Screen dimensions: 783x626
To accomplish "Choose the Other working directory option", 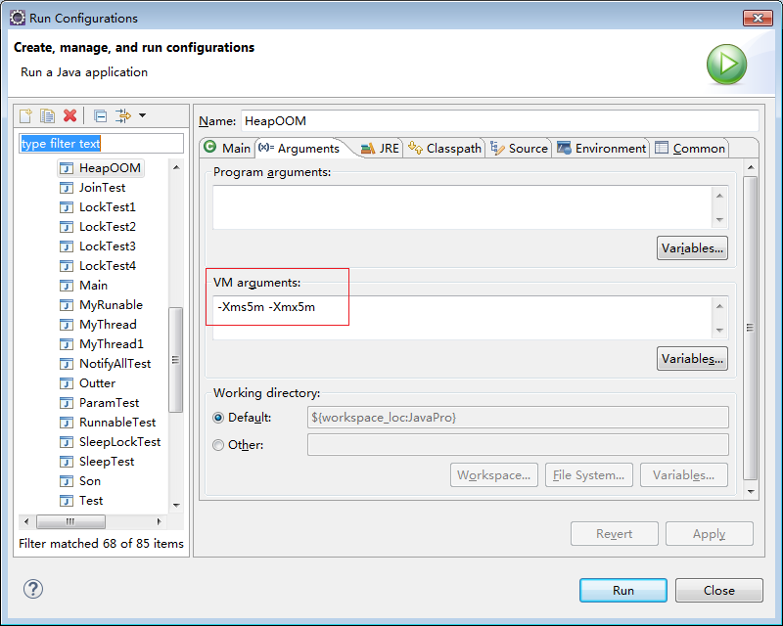I will point(219,445).
